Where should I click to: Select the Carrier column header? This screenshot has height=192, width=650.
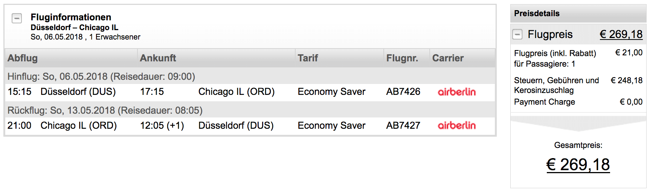coord(448,58)
